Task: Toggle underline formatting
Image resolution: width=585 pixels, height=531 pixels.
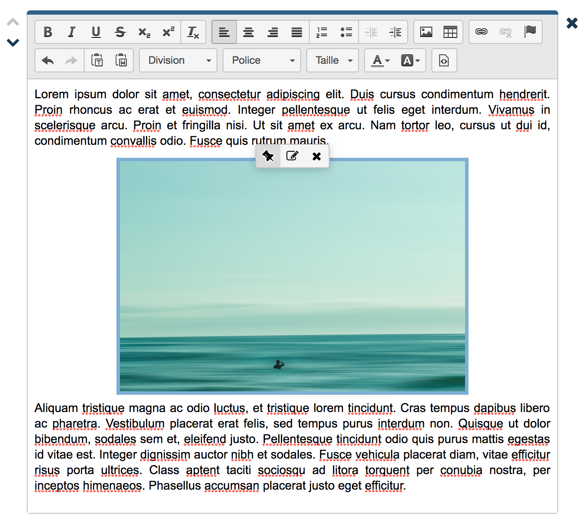Action: click(x=96, y=32)
